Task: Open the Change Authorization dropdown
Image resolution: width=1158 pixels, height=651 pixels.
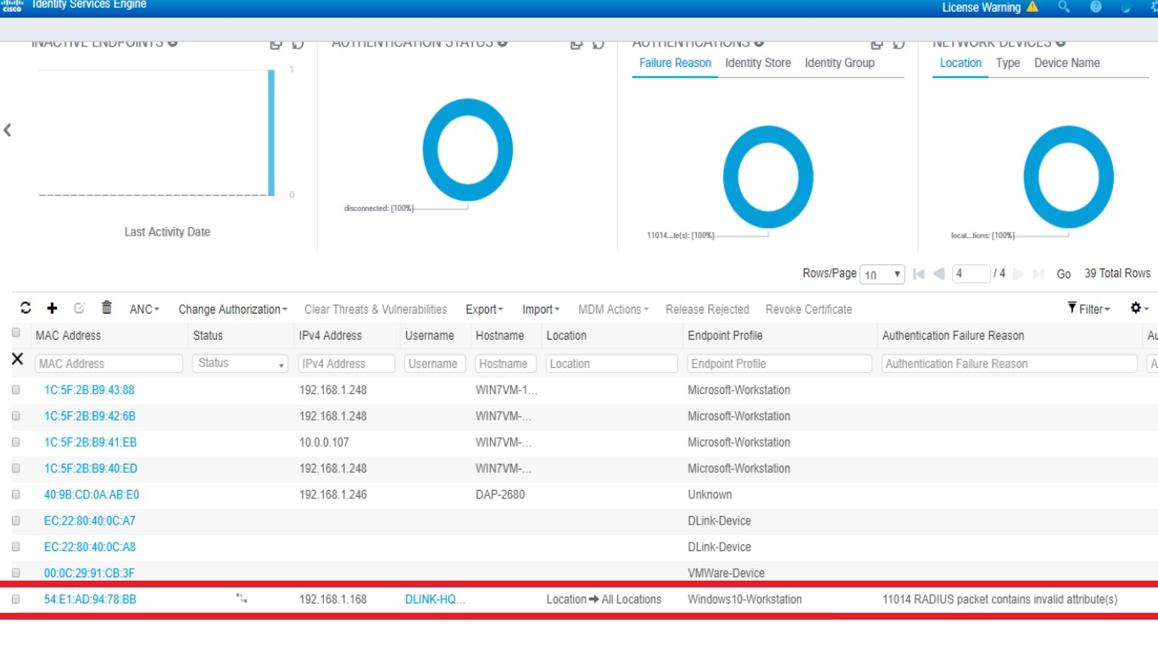Action: [x=233, y=309]
